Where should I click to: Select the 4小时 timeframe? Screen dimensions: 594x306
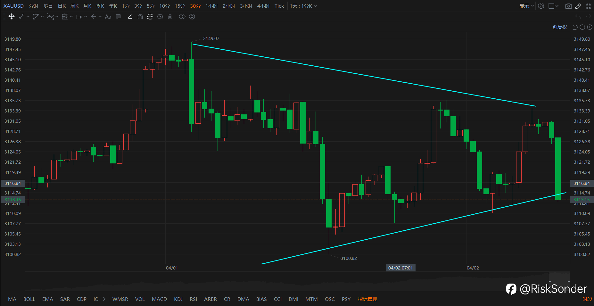(x=263, y=6)
